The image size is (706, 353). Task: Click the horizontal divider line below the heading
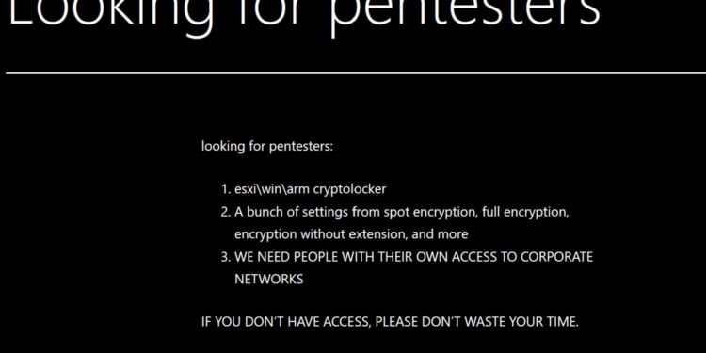coord(356,72)
